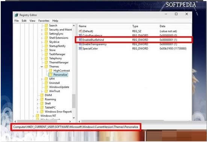This screenshot has width=207, height=142.
Task: Open the View menu
Action: coord(32,21)
